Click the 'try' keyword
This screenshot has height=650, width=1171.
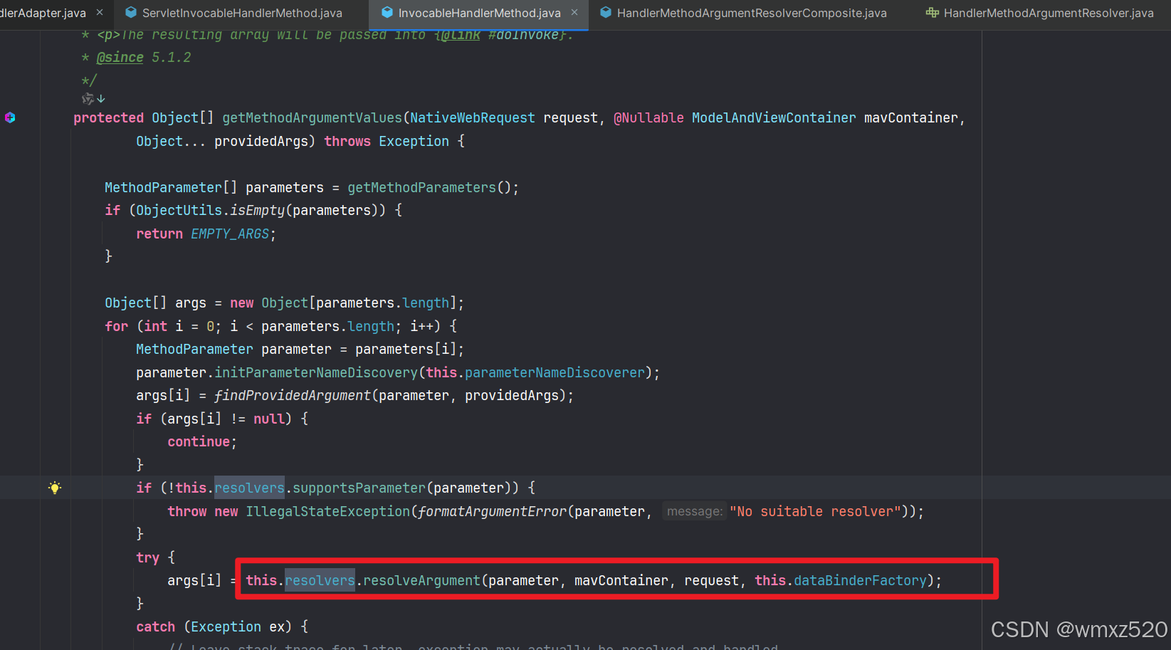148,557
